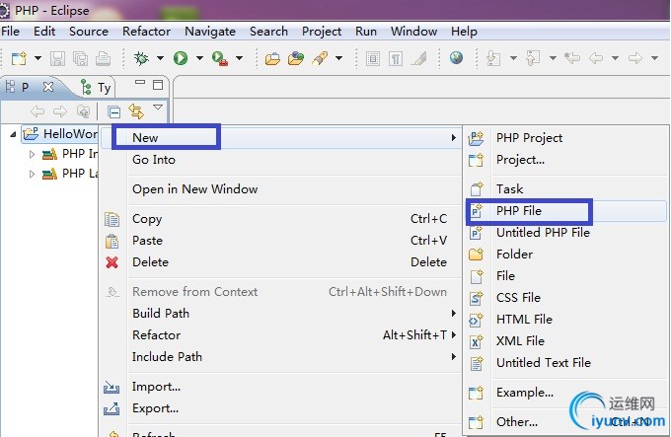Open the Refactor menu
671x437 pixels.
[x=146, y=32]
